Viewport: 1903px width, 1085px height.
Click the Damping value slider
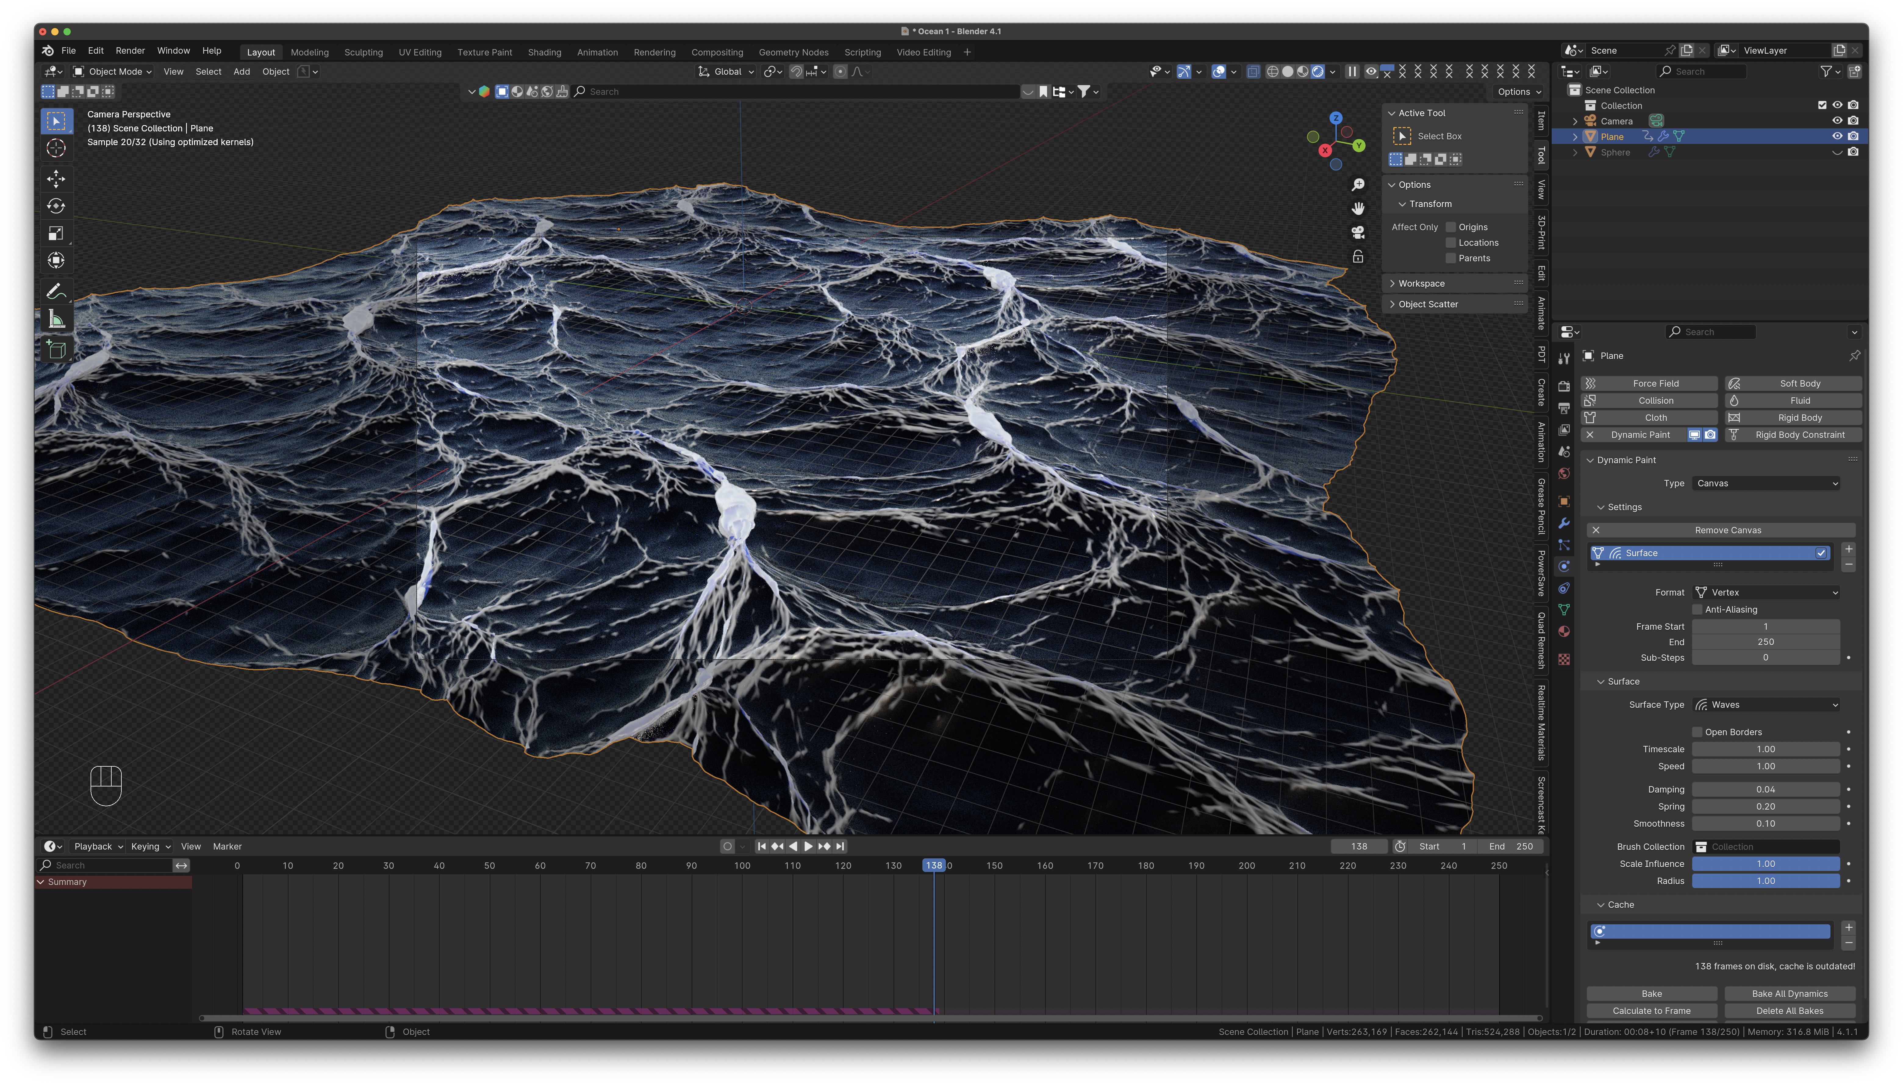coord(1766,790)
